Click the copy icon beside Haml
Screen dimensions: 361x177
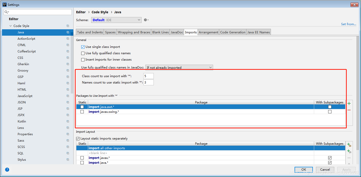tap(68, 83)
